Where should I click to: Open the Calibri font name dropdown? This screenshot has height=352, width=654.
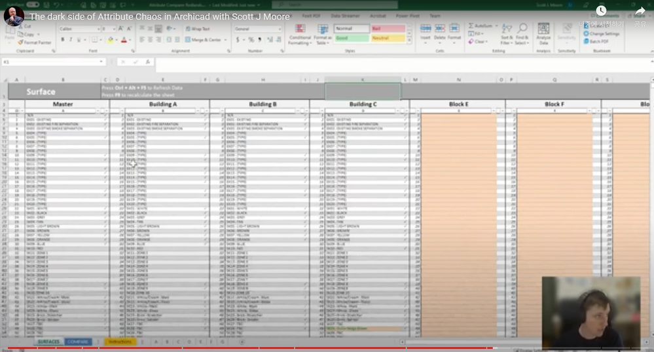coord(98,29)
